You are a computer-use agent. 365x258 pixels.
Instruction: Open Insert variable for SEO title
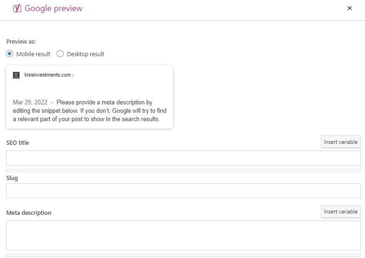coord(340,142)
